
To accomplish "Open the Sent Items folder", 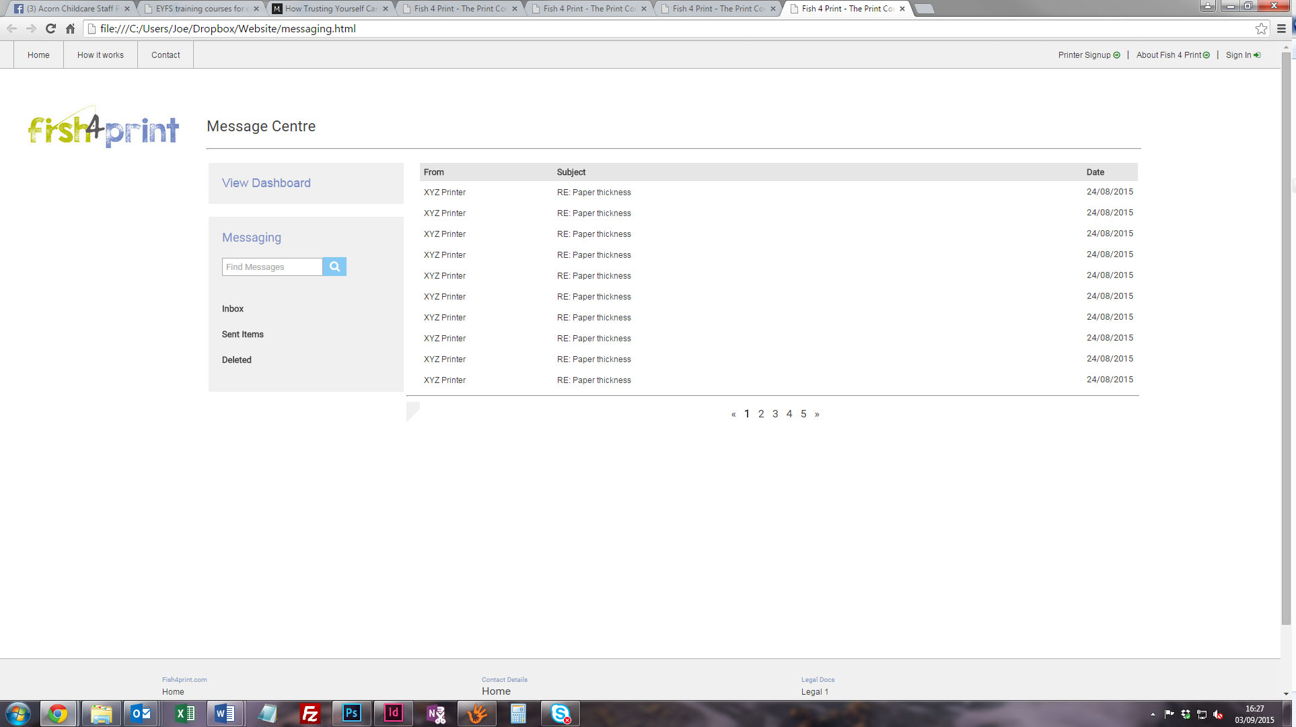I will click(243, 335).
